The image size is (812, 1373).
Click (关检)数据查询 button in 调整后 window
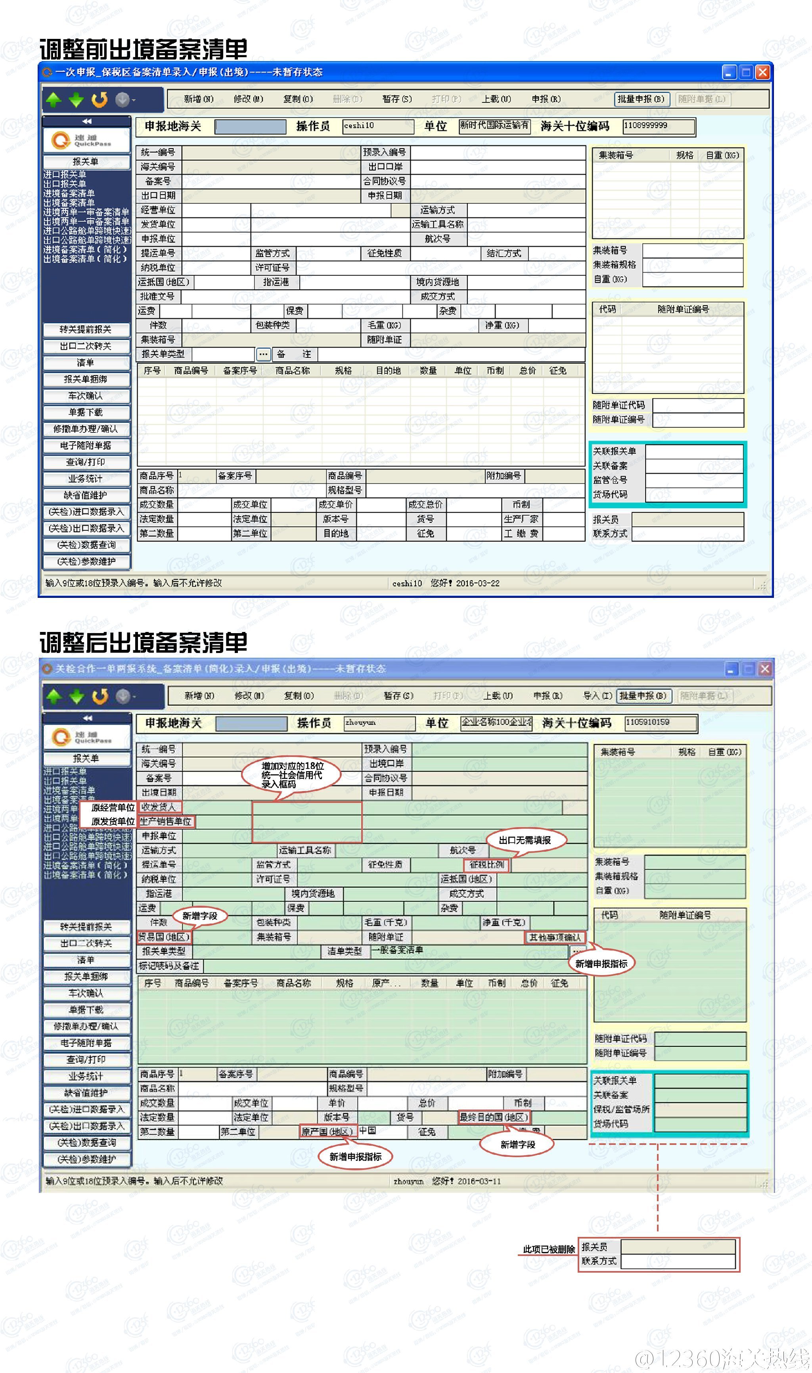click(87, 1143)
